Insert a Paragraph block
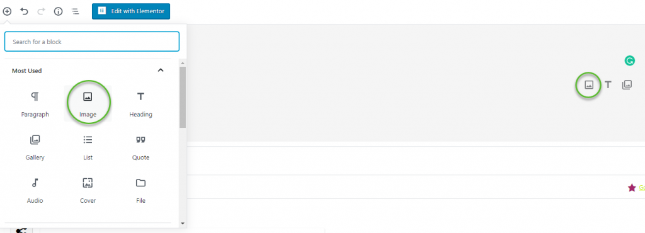The image size is (645, 233). pos(35,105)
